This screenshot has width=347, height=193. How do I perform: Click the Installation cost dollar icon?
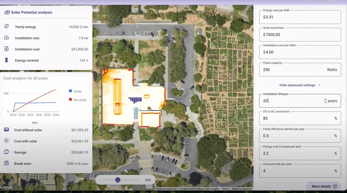click(7, 49)
